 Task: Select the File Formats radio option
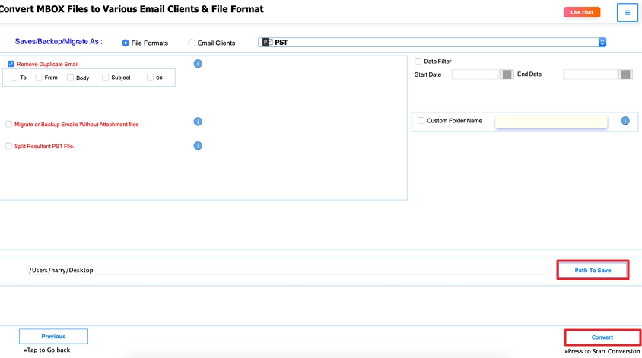click(x=126, y=43)
